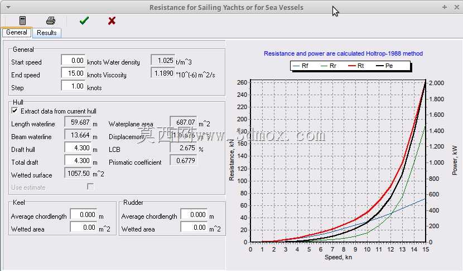Viewport: 463px width, 271px height.
Task: Click the Water density value field
Action: click(163, 61)
